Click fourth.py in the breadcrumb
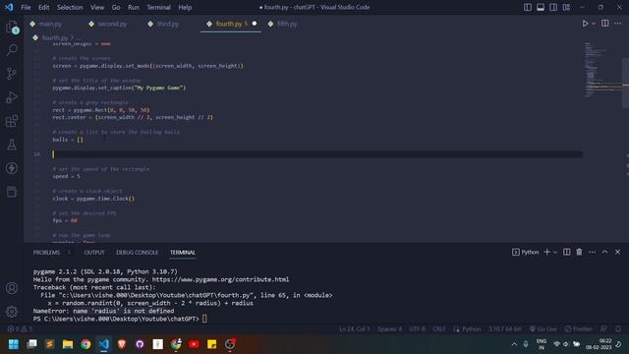The width and height of the screenshot is (629, 354). (55, 37)
